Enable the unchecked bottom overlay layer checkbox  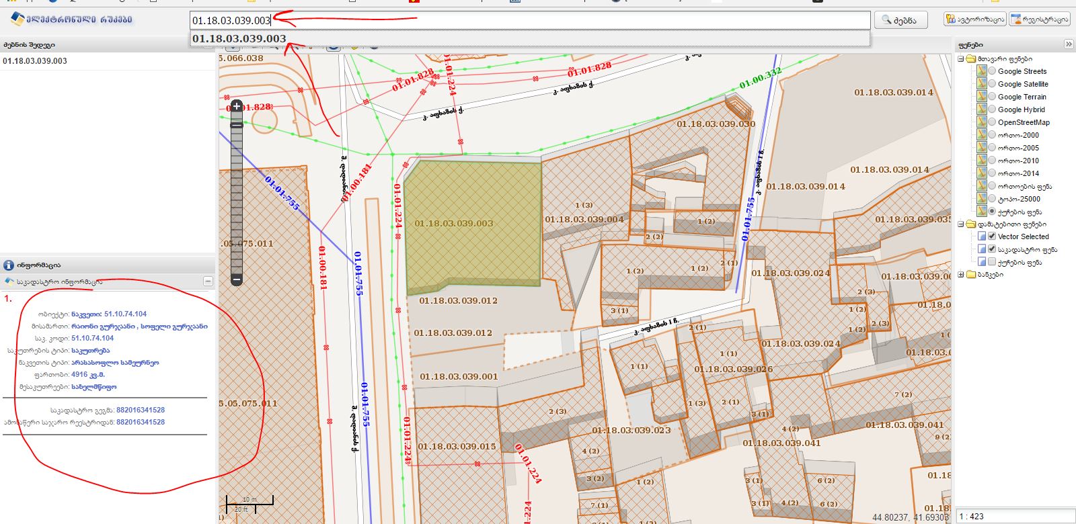992,262
